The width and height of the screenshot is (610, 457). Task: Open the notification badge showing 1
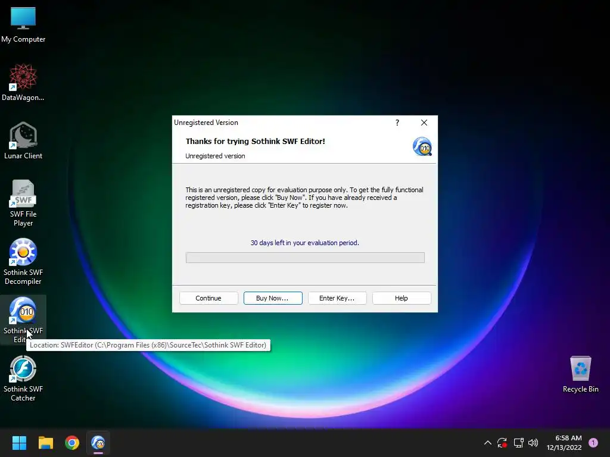click(x=593, y=443)
